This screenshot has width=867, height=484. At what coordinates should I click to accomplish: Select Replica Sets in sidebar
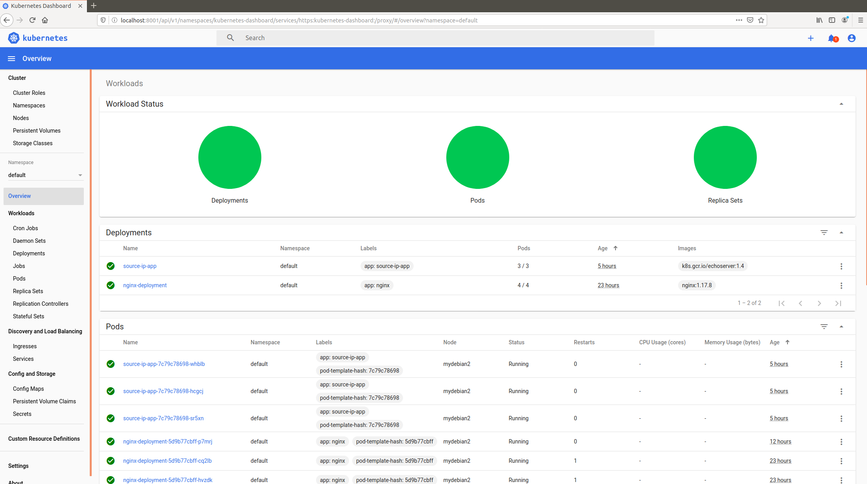tap(28, 291)
